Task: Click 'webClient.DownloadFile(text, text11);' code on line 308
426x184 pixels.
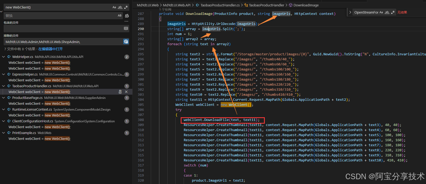Action: [x=222, y=120]
